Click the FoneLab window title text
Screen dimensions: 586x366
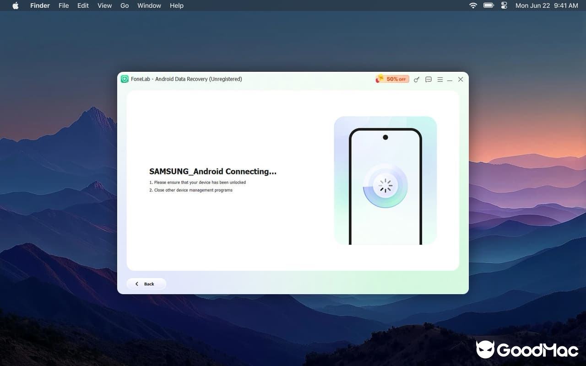point(186,79)
